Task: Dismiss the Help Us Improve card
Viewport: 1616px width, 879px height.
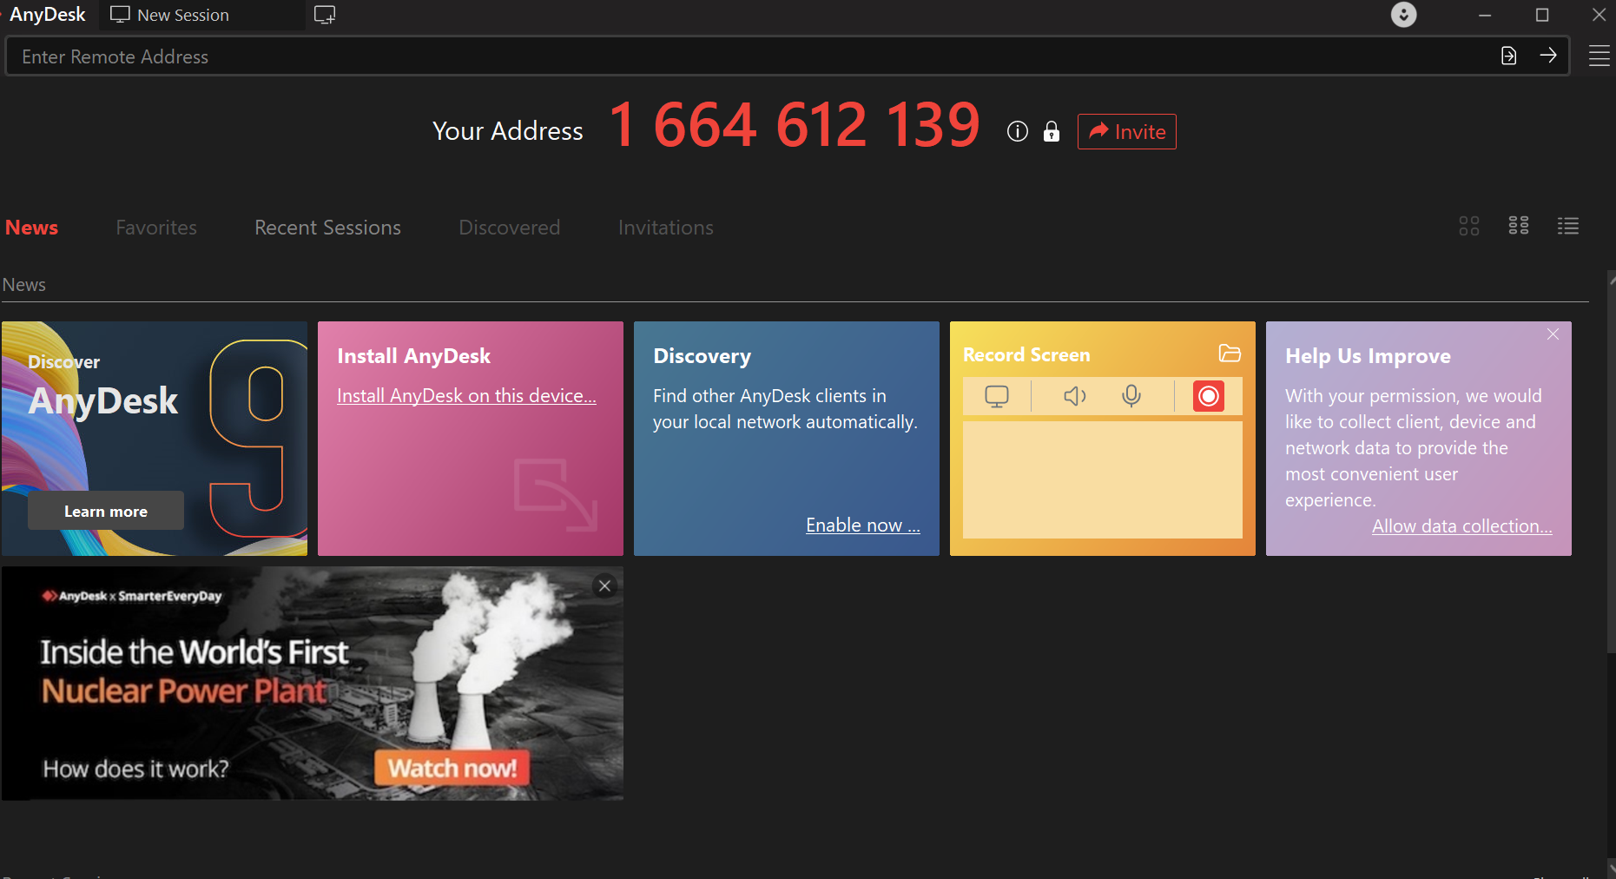Action: tap(1553, 334)
